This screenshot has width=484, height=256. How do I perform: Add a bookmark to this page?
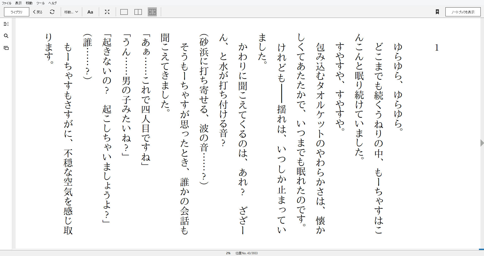pos(437,12)
